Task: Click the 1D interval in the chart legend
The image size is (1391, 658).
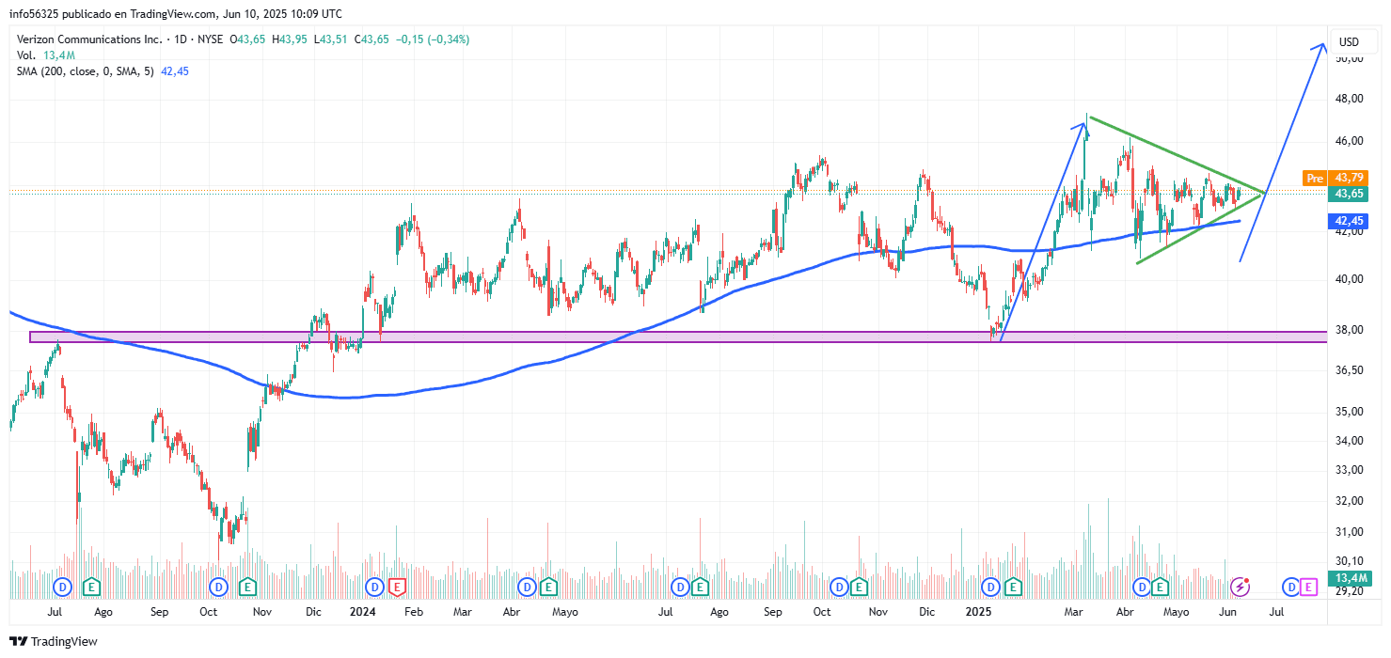Action: tap(179, 39)
